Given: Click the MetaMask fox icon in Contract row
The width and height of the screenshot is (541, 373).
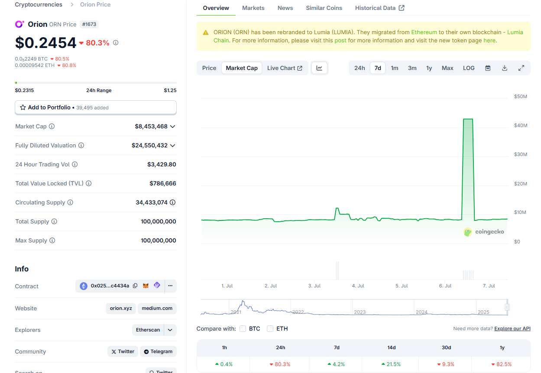Looking at the screenshot, I should pos(146,286).
